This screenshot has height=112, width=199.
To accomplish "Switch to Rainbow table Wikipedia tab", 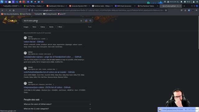I will coord(102,6).
